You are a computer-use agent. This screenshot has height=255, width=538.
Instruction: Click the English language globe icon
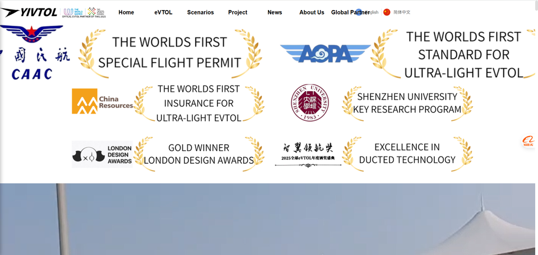pyautogui.click(x=359, y=12)
